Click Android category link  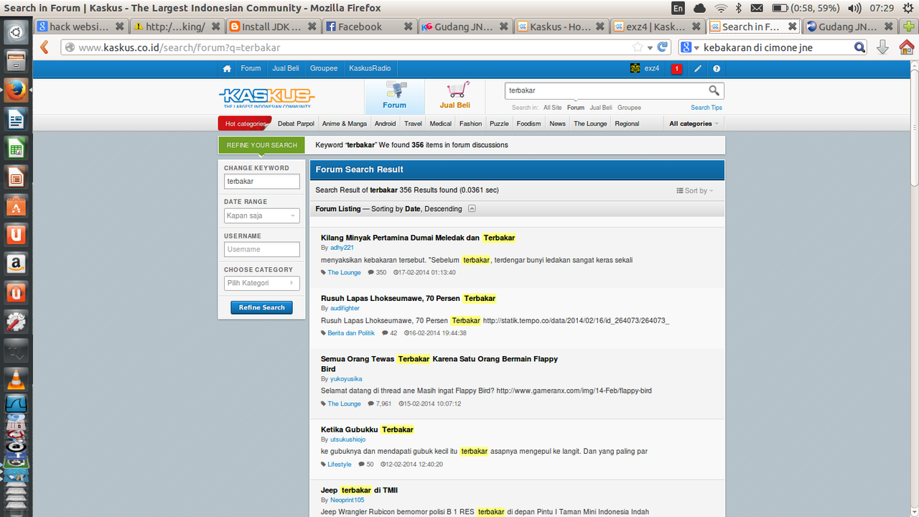click(385, 124)
